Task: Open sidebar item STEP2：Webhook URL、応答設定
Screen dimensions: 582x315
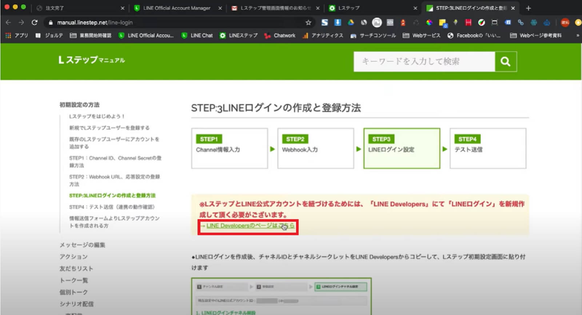Action: 115,180
